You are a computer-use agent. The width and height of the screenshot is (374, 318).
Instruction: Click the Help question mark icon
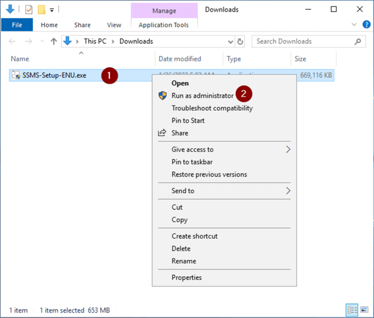(365, 25)
